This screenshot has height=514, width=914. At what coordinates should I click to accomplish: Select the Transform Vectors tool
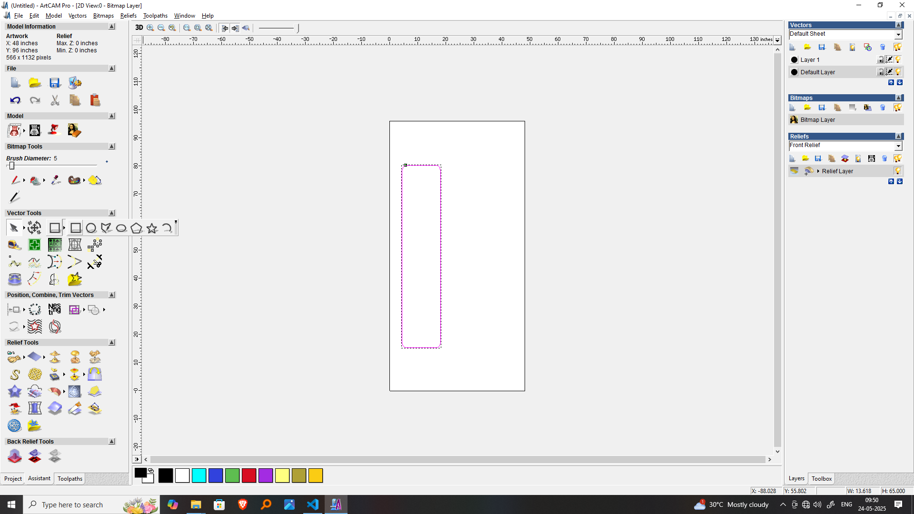34,228
